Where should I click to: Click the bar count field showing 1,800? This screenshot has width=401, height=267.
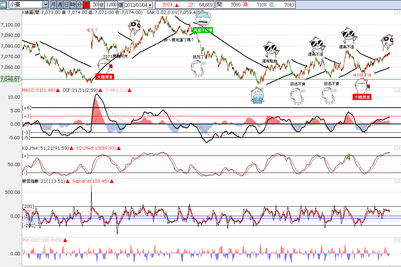click(x=111, y=5)
